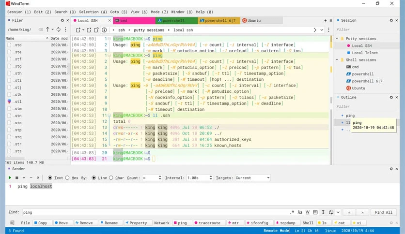Click the Remote Mode status entry
405x234 pixels.
pyautogui.click(x=276, y=231)
